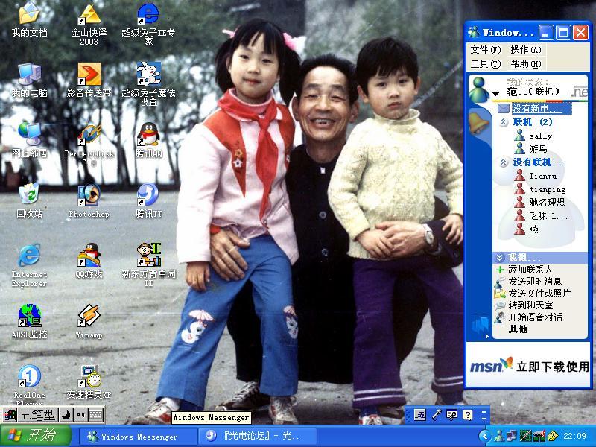Click the microphone icon on language bar
Viewport: 596px width, 447px height.
point(437,415)
